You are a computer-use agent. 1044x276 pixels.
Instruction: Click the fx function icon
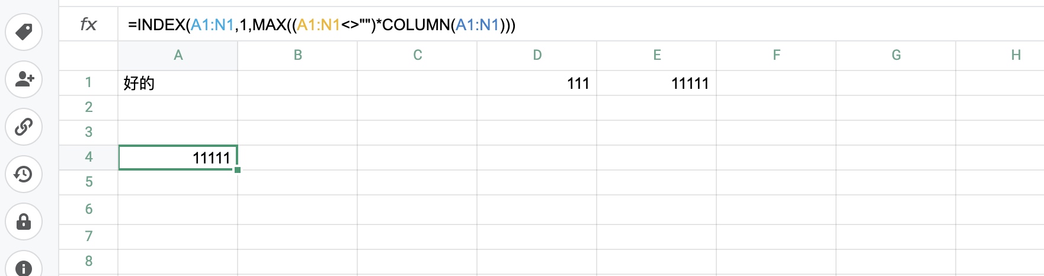point(88,24)
